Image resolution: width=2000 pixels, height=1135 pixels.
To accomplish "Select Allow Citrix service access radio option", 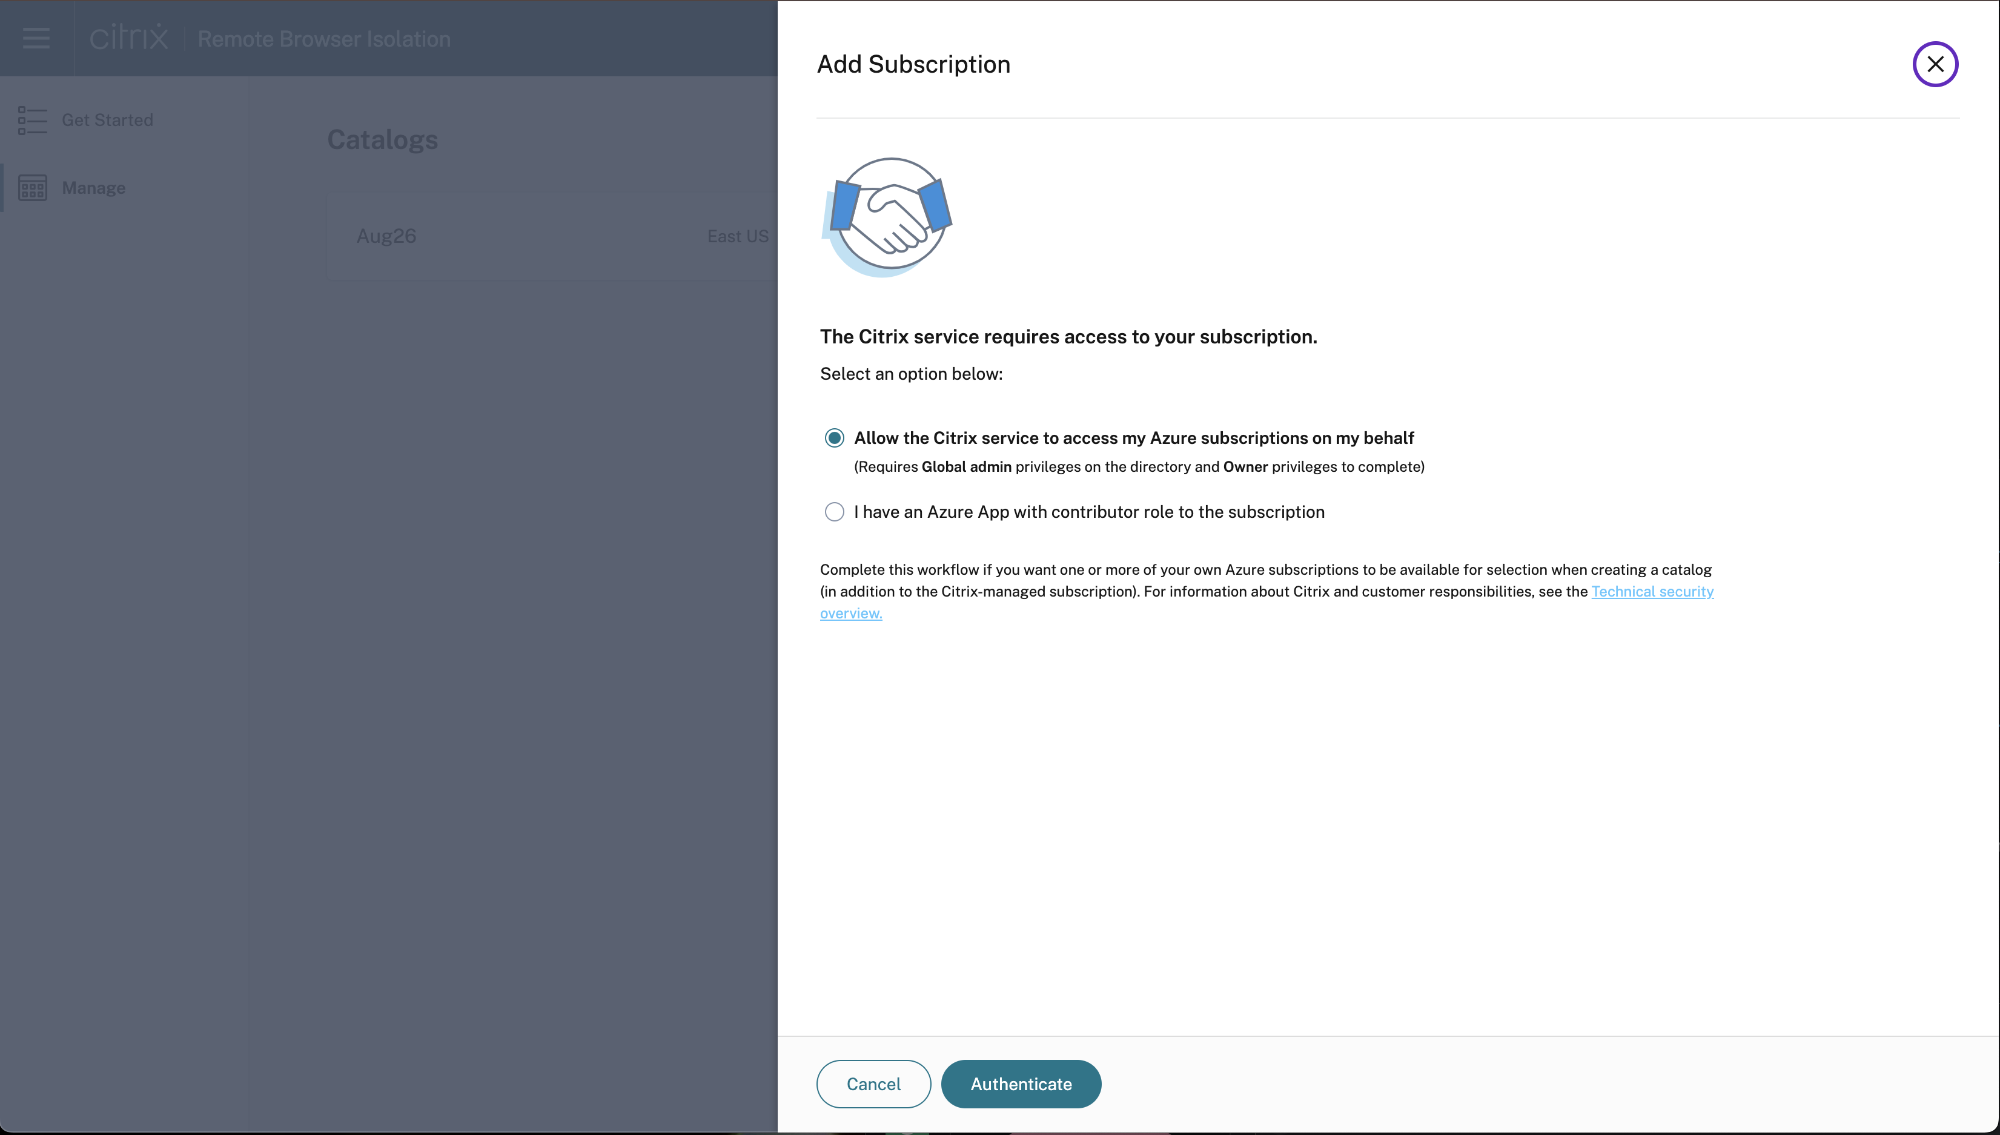I will point(834,438).
